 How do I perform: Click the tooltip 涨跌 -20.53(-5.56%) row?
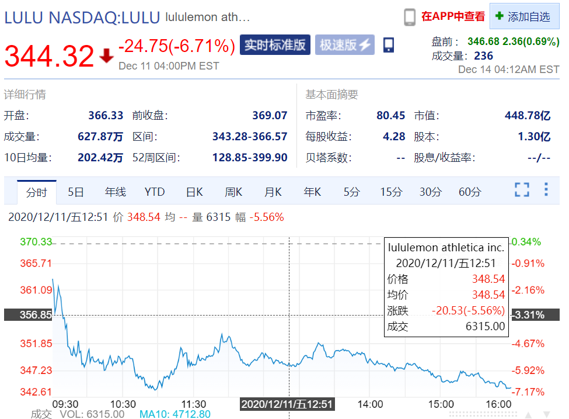pyautogui.click(x=446, y=311)
